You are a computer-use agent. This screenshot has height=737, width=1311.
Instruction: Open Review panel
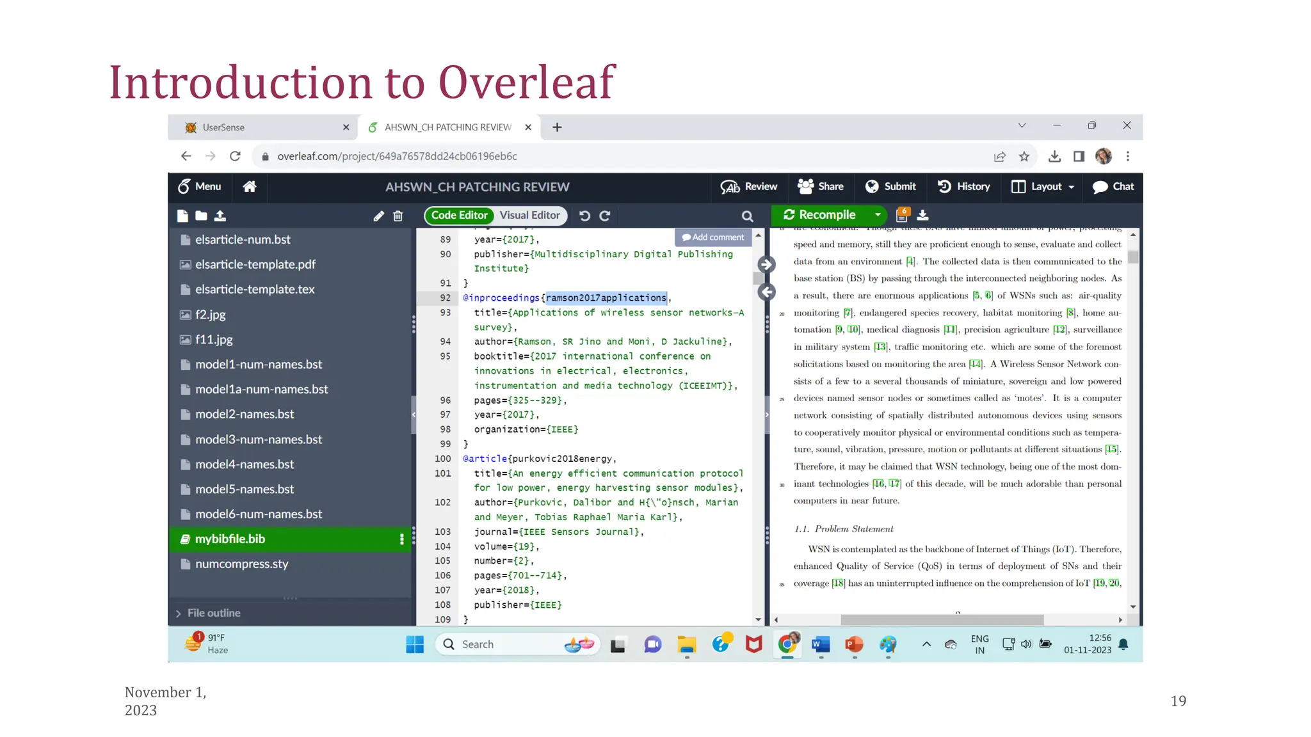click(x=748, y=186)
